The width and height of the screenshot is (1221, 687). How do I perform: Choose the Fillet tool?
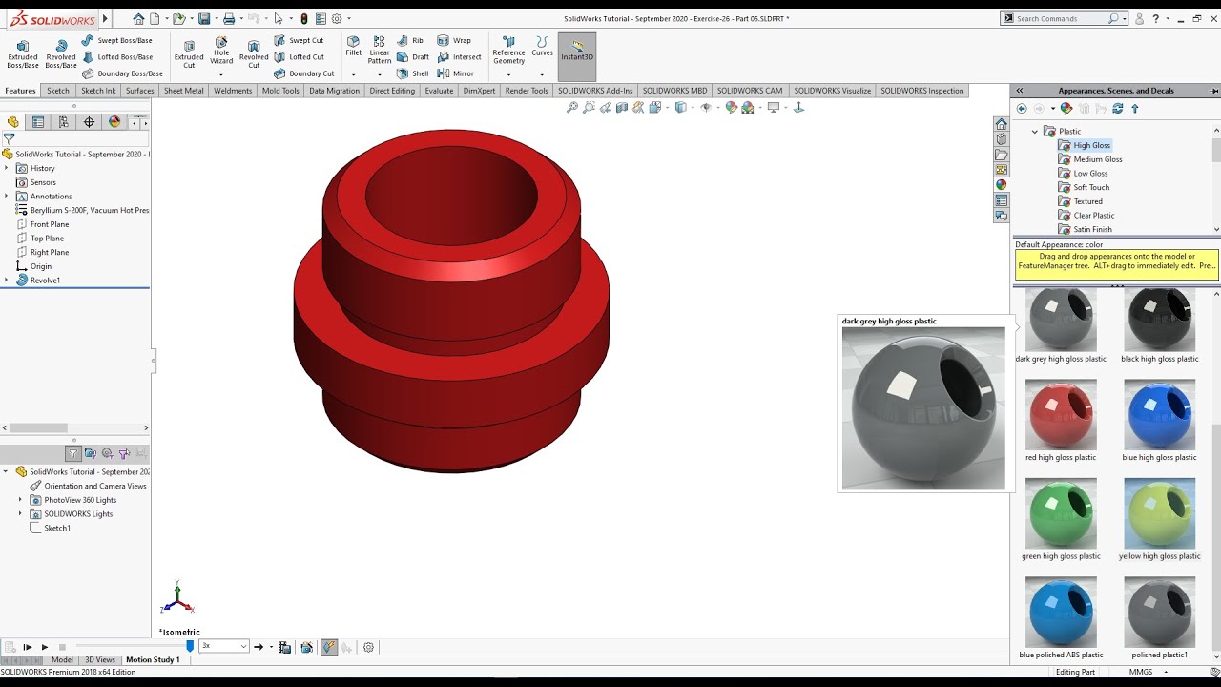[x=353, y=47]
